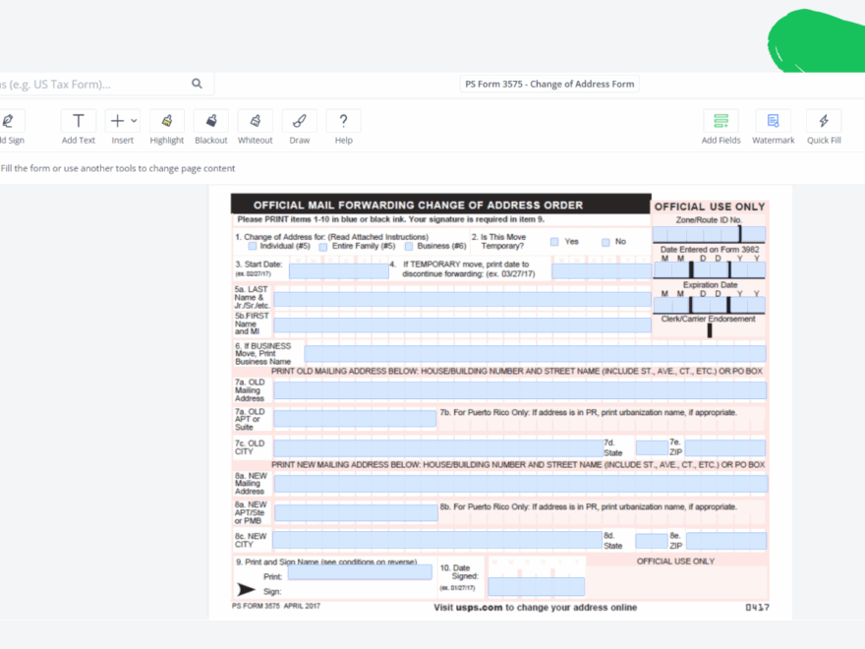Check the Entire Family (#5) checkbox
This screenshot has height=649, width=865.
(323, 247)
